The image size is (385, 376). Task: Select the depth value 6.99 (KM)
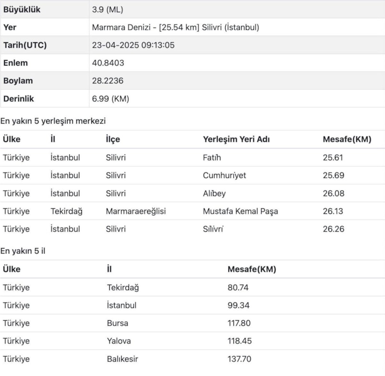click(110, 99)
